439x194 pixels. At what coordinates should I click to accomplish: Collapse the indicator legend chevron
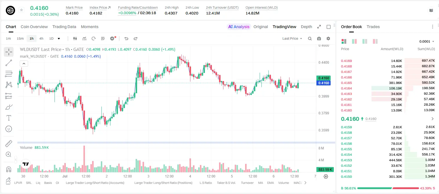pyautogui.click(x=24, y=64)
